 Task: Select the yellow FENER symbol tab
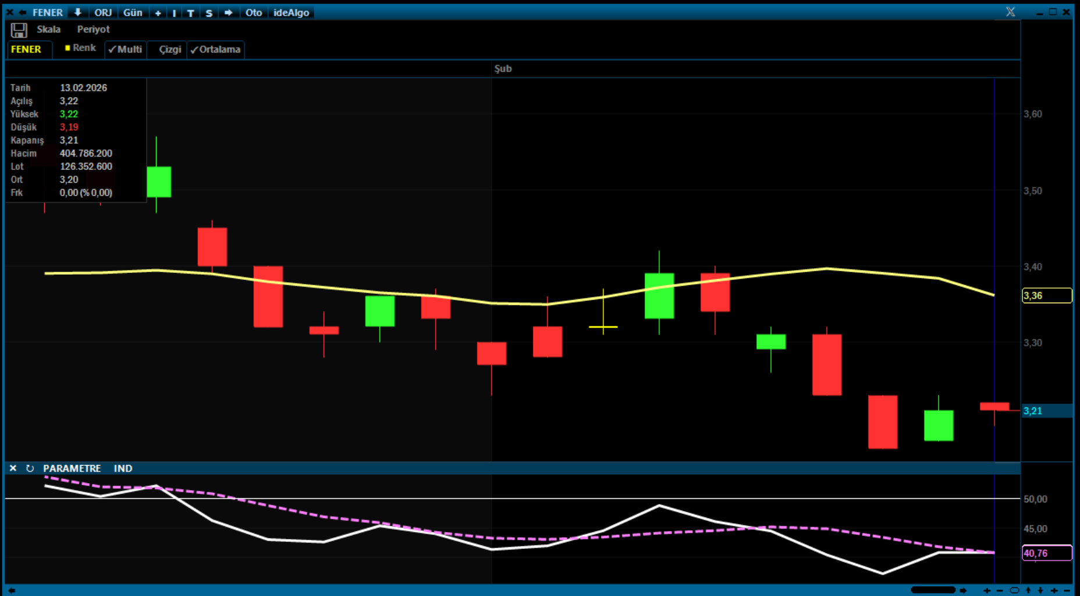26,49
